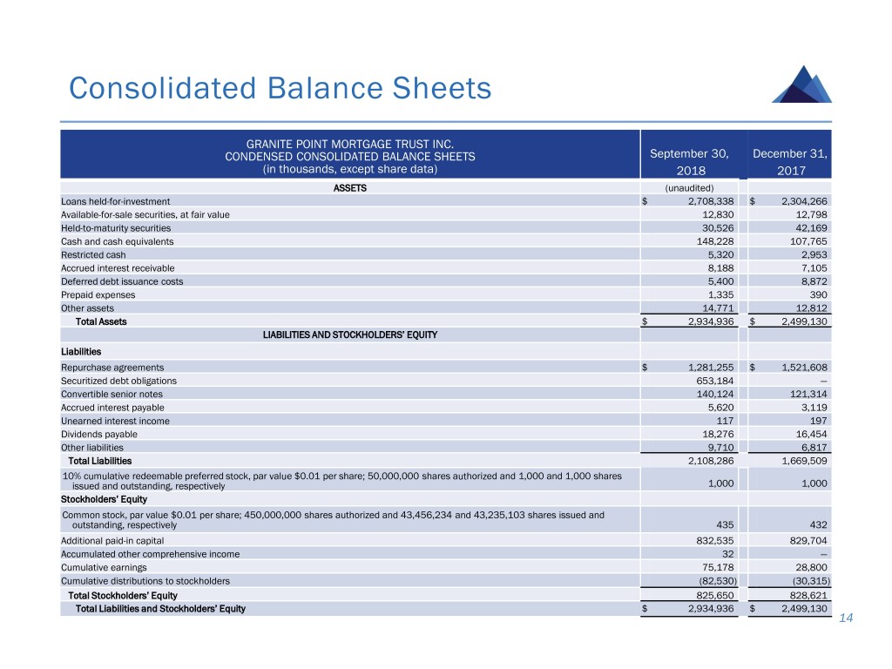Select the 'Accrued interest receivable' label
This screenshot has width=892, height=669.
(118, 268)
